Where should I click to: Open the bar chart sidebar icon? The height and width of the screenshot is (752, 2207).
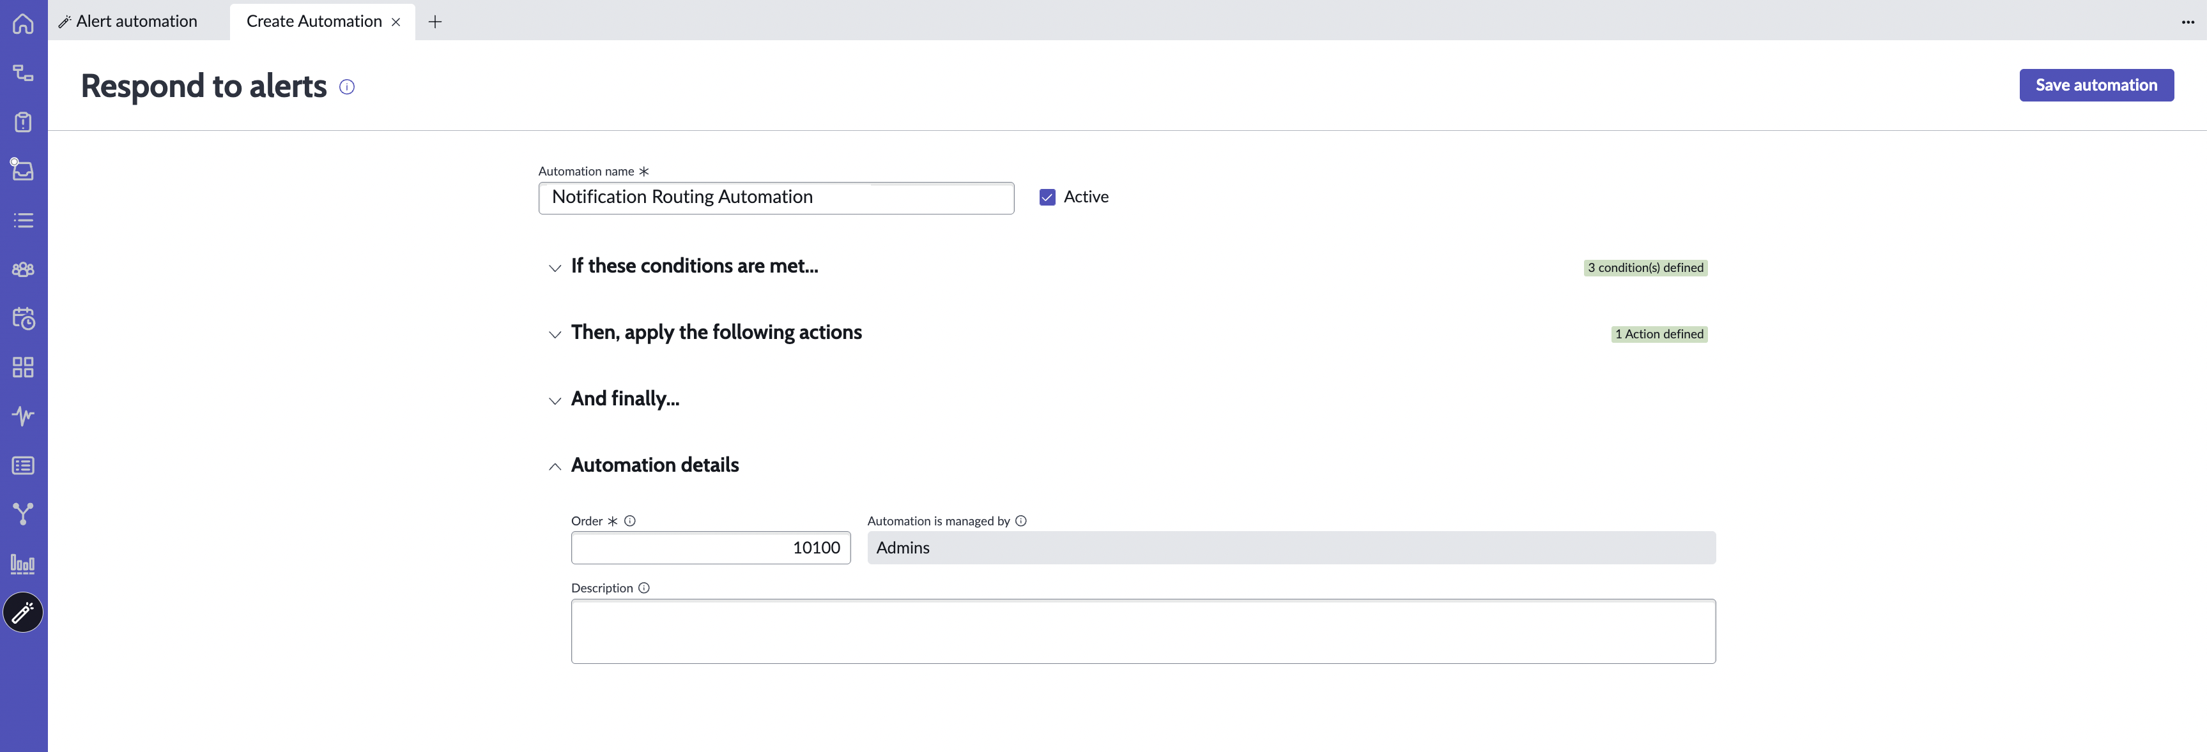[23, 563]
